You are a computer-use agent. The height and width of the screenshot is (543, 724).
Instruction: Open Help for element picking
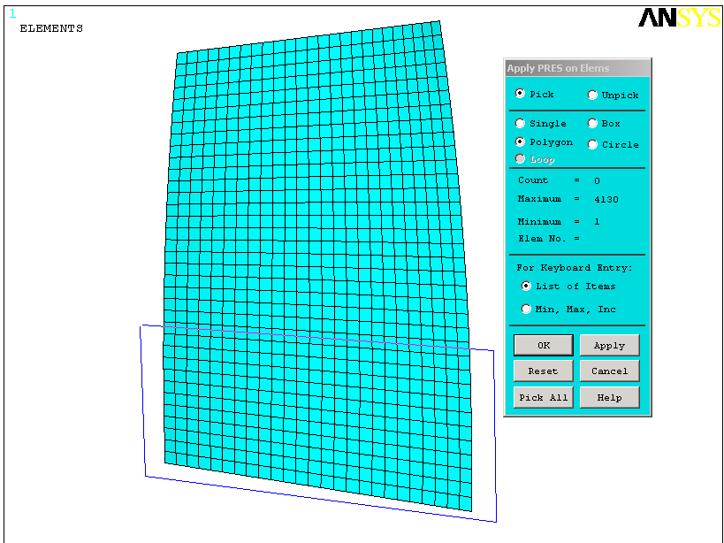coord(609,398)
